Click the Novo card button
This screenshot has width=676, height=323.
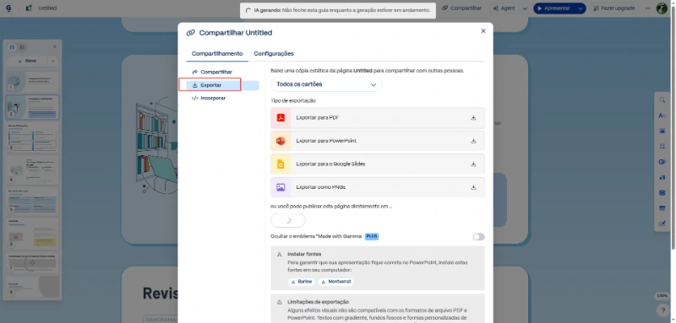[28, 61]
